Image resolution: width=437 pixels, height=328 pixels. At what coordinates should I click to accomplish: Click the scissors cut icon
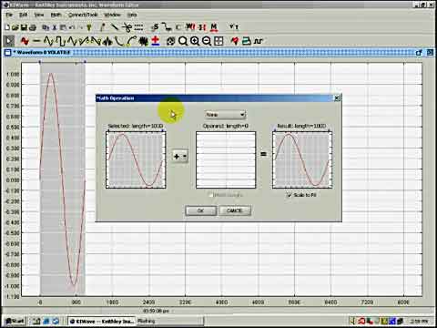(x=127, y=27)
